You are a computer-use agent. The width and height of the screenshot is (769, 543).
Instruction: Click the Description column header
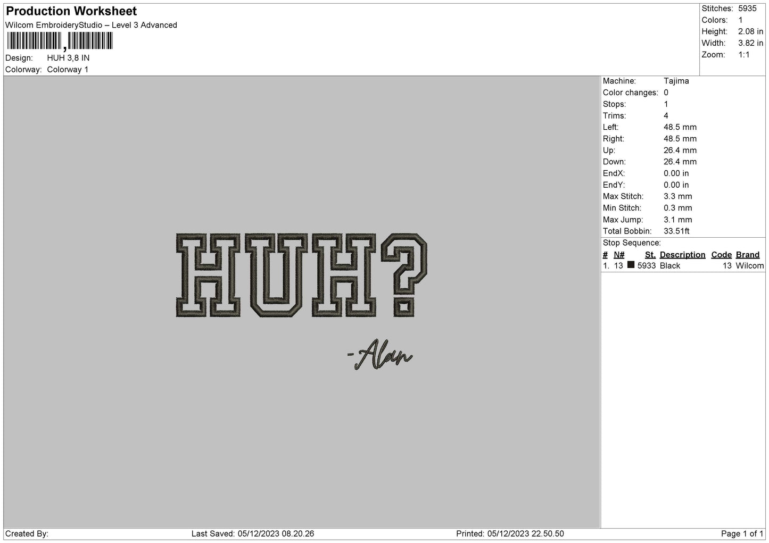tap(682, 254)
